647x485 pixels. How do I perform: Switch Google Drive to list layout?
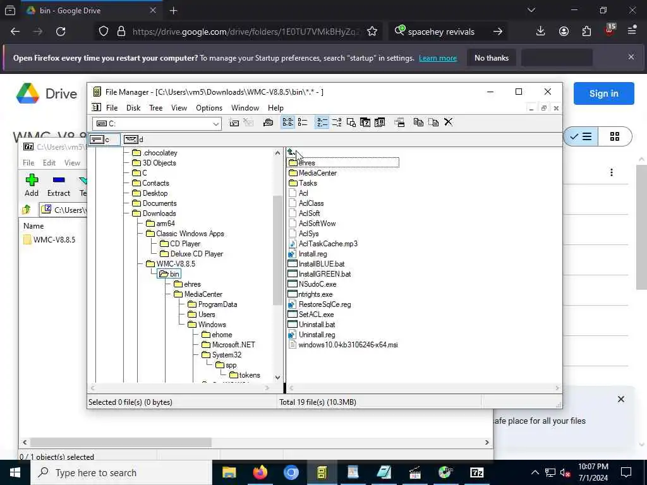click(x=581, y=136)
